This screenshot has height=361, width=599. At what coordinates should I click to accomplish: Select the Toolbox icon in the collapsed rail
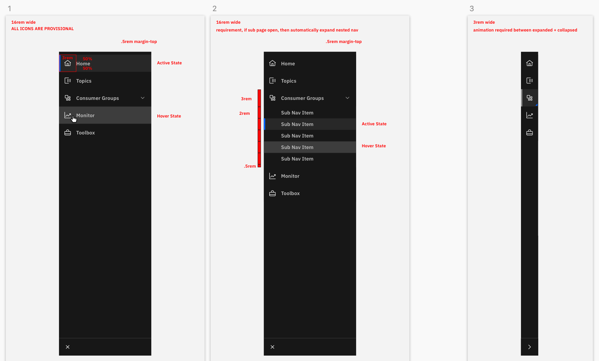529,132
